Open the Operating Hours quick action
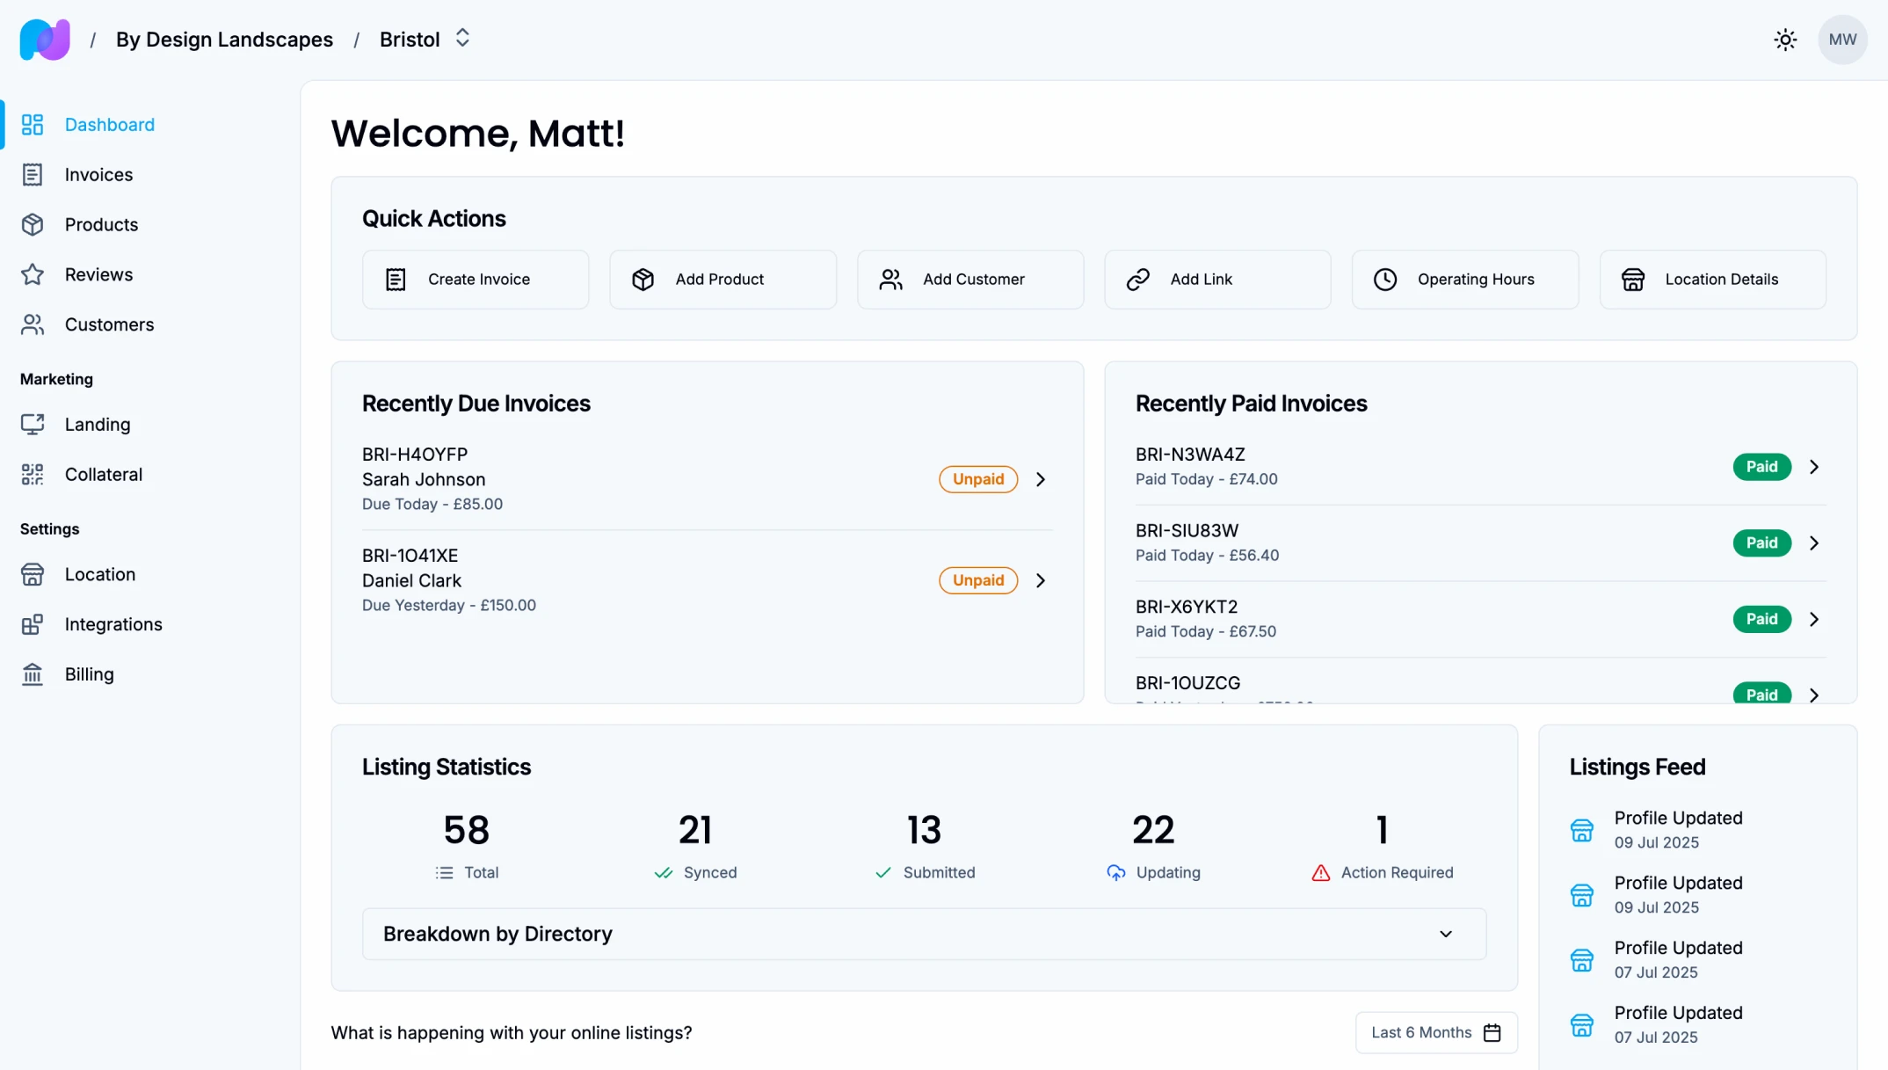The height and width of the screenshot is (1070, 1888). pos(1465,280)
